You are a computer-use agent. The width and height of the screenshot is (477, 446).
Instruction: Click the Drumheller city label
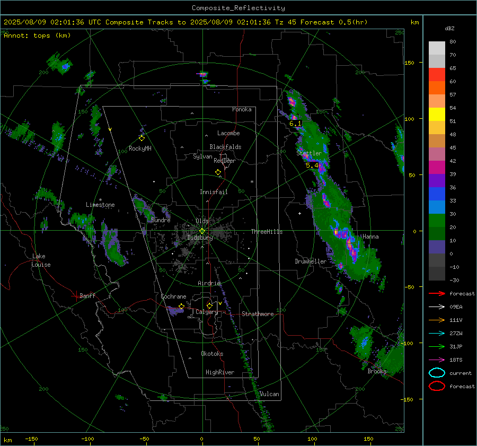[311, 261]
